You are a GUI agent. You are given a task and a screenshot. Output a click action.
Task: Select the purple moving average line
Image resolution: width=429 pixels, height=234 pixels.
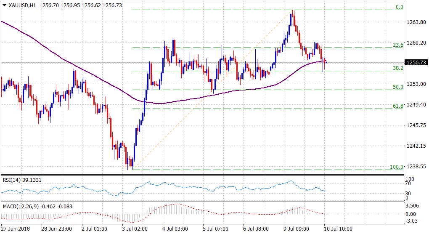point(63,59)
